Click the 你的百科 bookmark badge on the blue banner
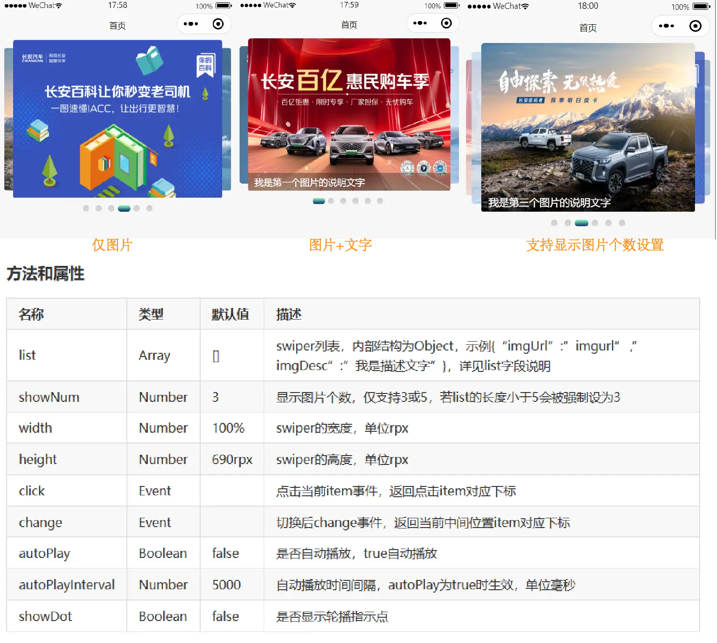717x643 pixels. [205, 64]
